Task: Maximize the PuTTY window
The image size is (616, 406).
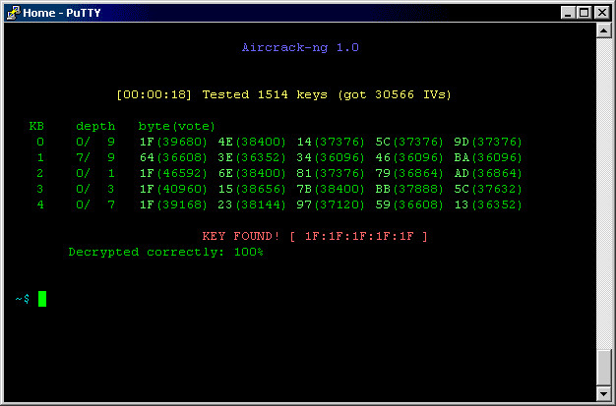Action: coord(585,12)
